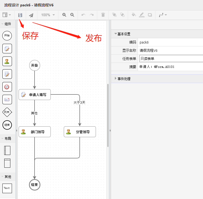Open the panel layout view dropdown

[x=7, y=15]
